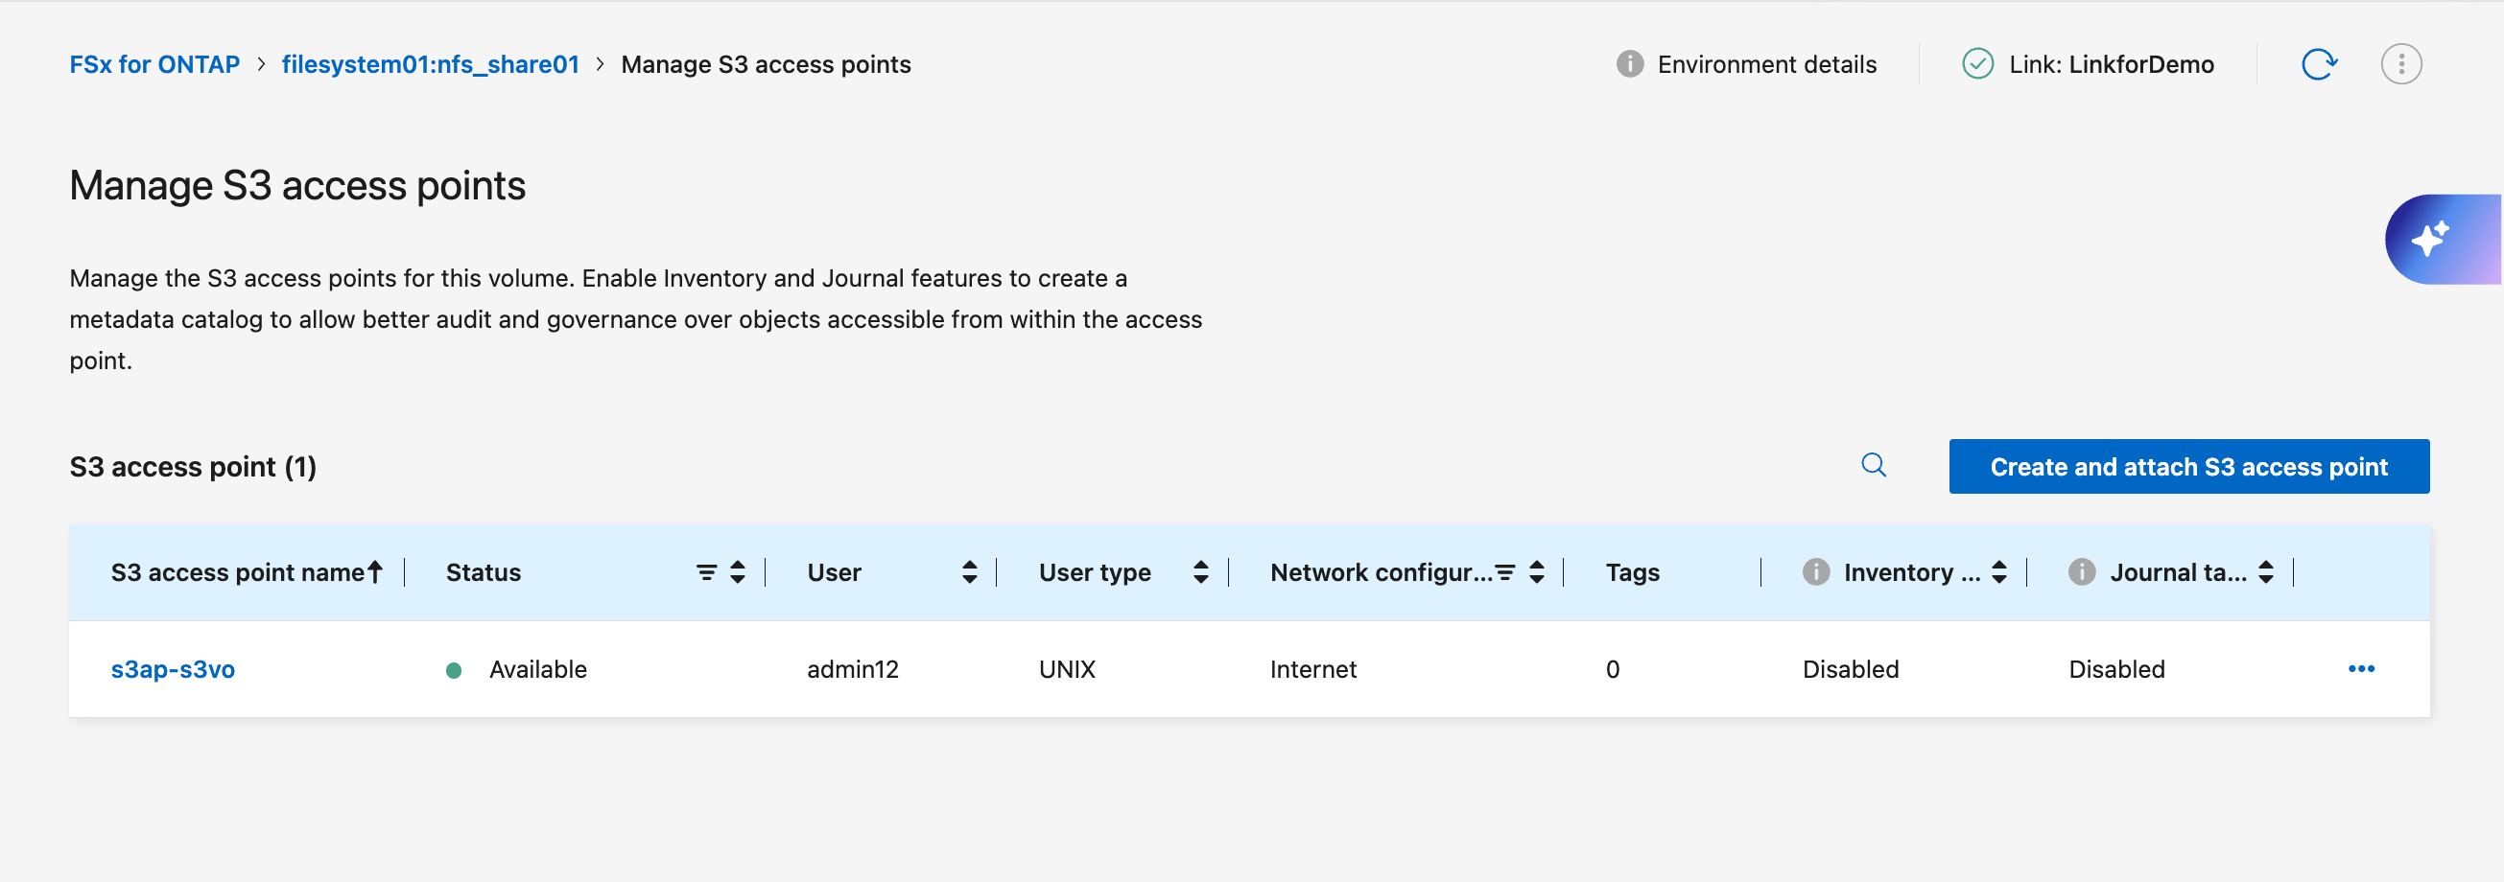Open Environment details
Image resolution: width=2504 pixels, height=882 pixels.
tap(1766, 64)
